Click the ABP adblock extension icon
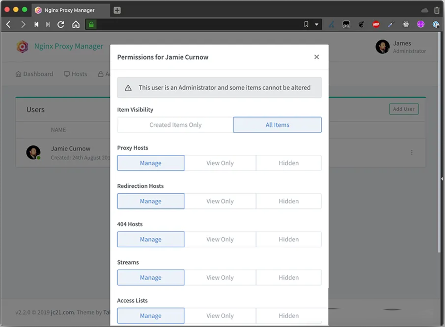This screenshot has height=327, width=445. (x=376, y=25)
